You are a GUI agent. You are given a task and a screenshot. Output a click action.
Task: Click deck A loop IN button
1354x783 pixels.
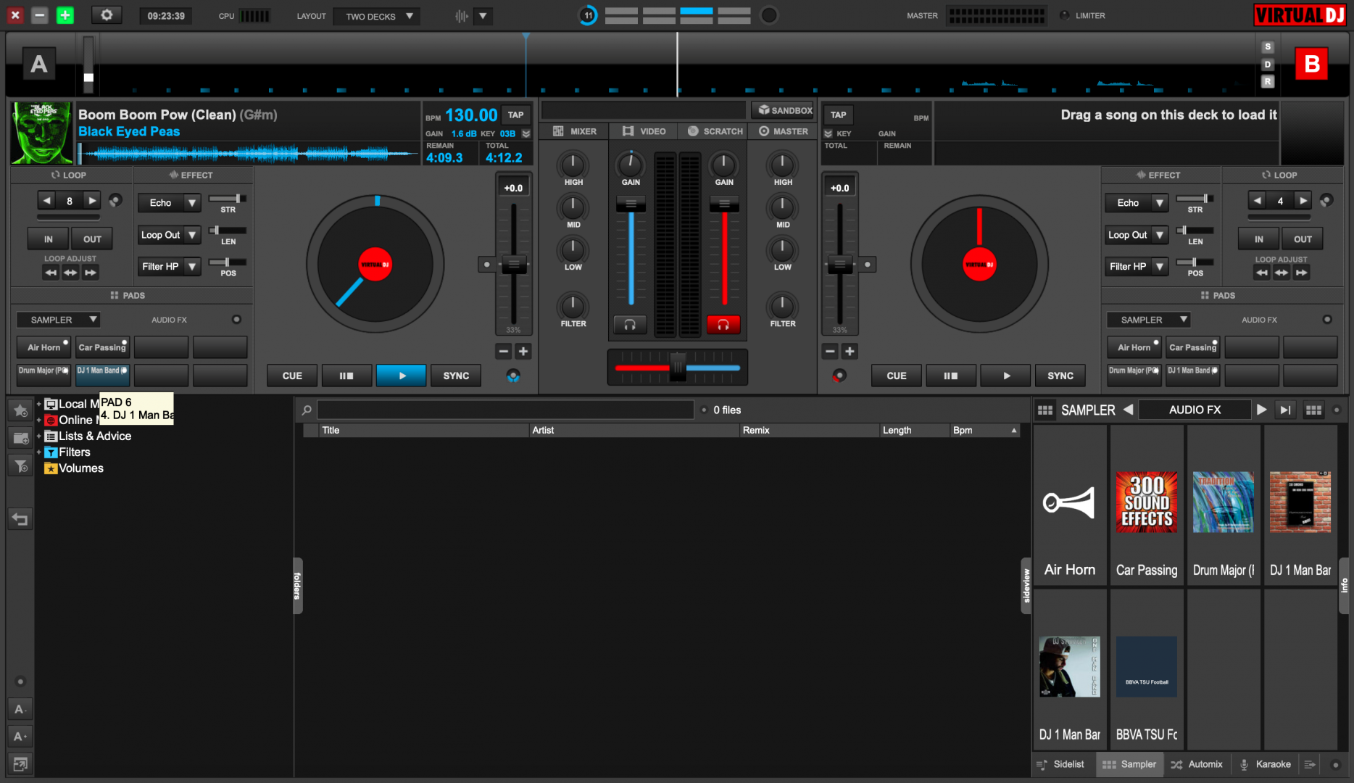[49, 239]
